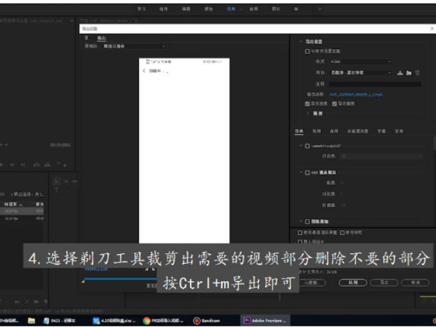Collapse the Lumetri Look/LUT section
This screenshot has width=436, height=327.
click(301, 146)
